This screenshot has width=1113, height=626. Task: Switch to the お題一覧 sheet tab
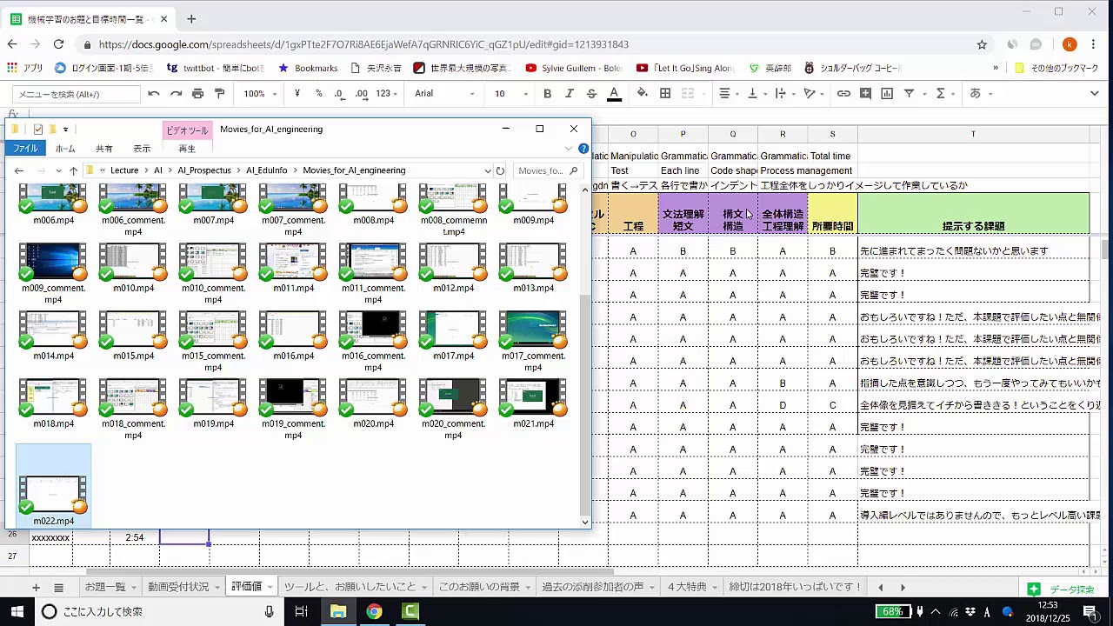[105, 587]
